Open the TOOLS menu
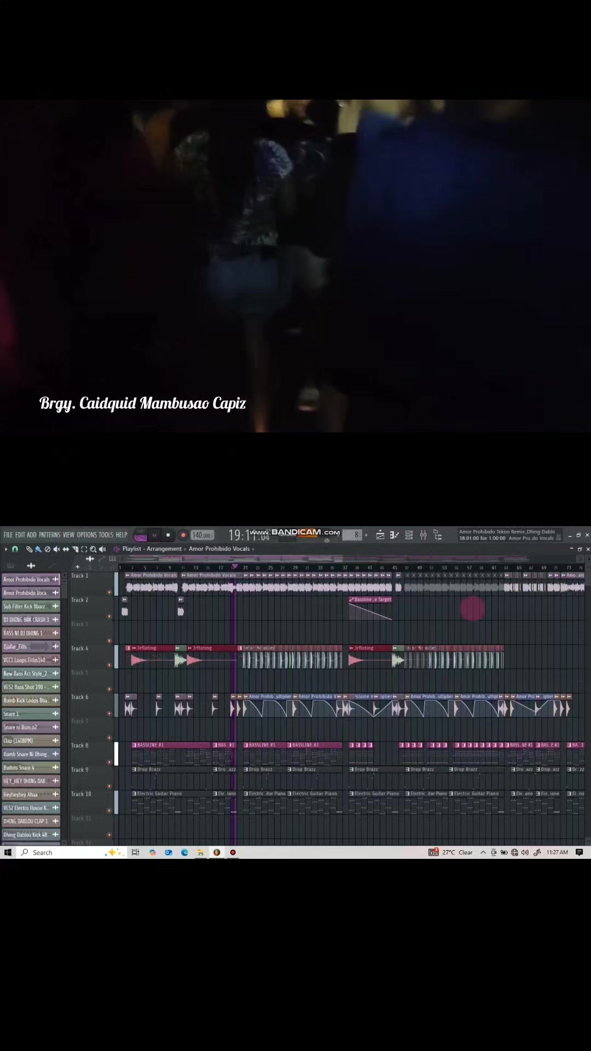591x1051 pixels. [106, 535]
